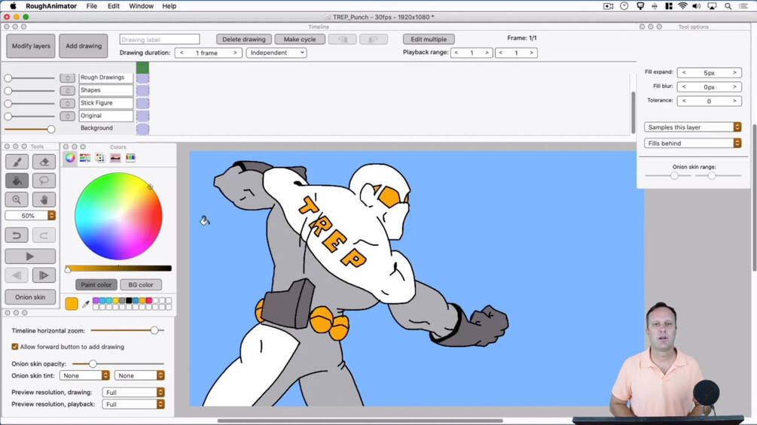
Task: Open the Help menu
Action: pos(169,6)
